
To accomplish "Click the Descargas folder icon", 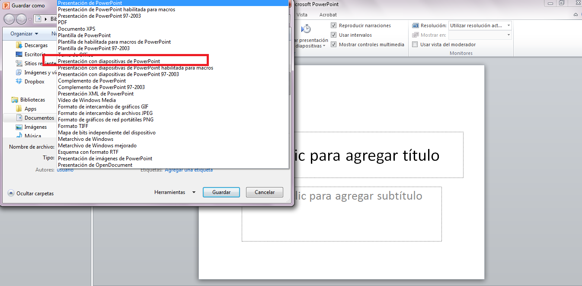I will pos(19,45).
